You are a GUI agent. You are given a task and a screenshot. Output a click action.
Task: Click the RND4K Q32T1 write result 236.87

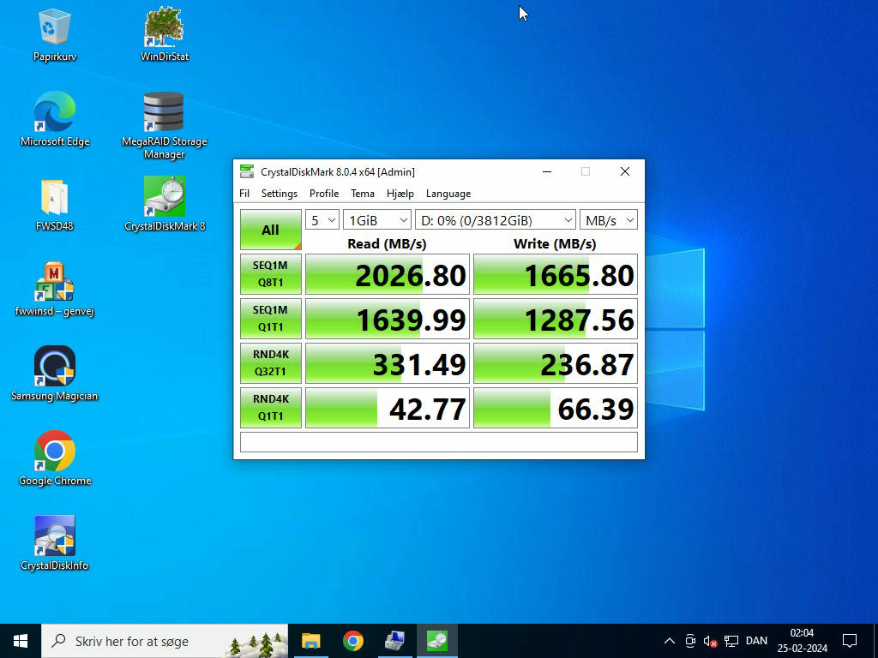(x=556, y=363)
